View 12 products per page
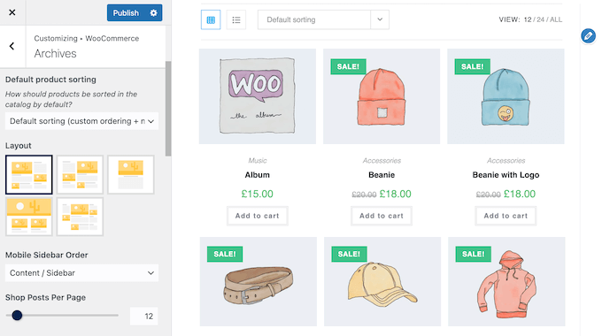This screenshot has height=336, width=602. click(x=528, y=19)
